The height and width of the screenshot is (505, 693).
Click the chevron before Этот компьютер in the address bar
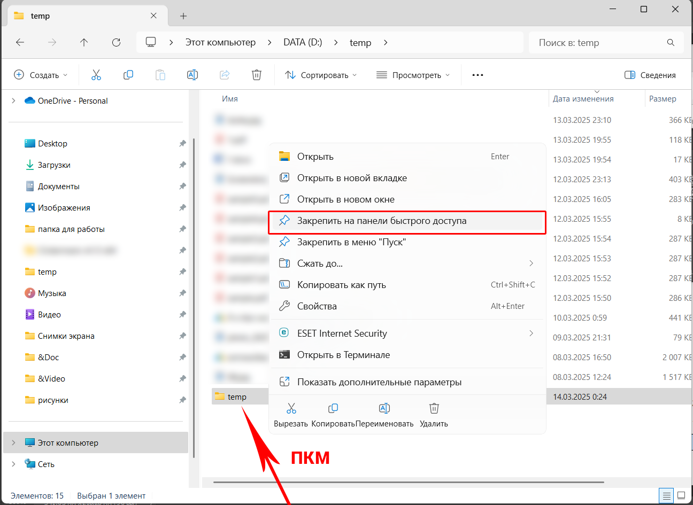click(x=171, y=42)
